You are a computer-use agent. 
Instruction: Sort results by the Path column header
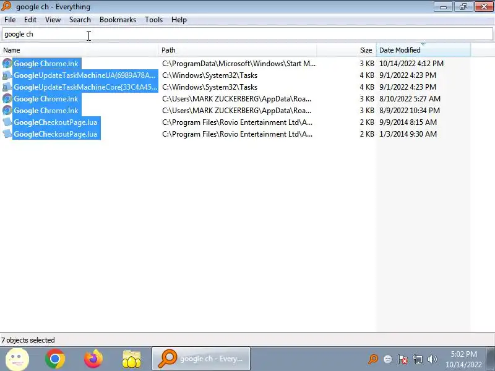point(238,50)
